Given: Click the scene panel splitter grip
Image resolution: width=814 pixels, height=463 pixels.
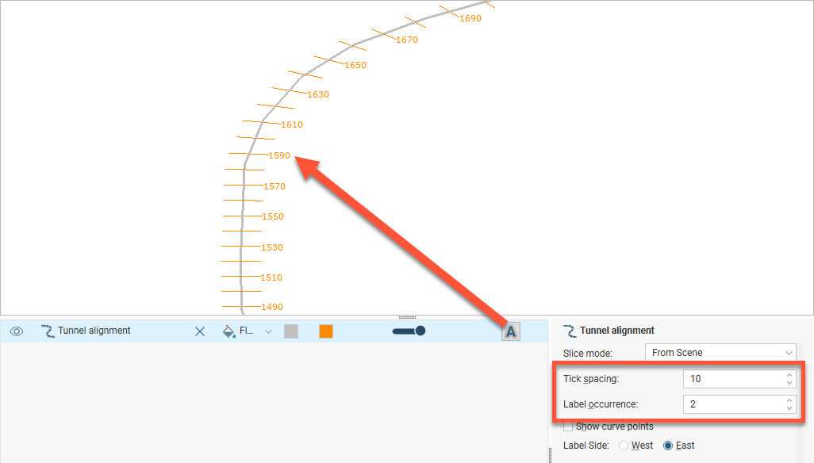Looking at the screenshot, I should click(407, 317).
